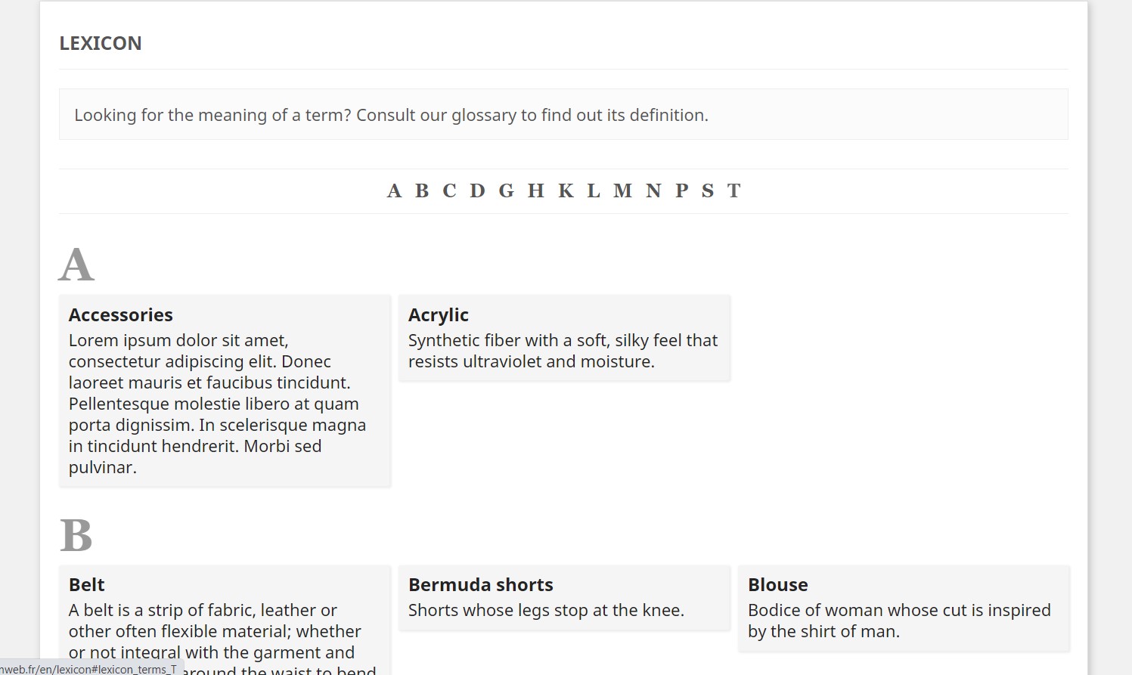1132x675 pixels.
Task: Open letter L terms from index
Action: [594, 191]
